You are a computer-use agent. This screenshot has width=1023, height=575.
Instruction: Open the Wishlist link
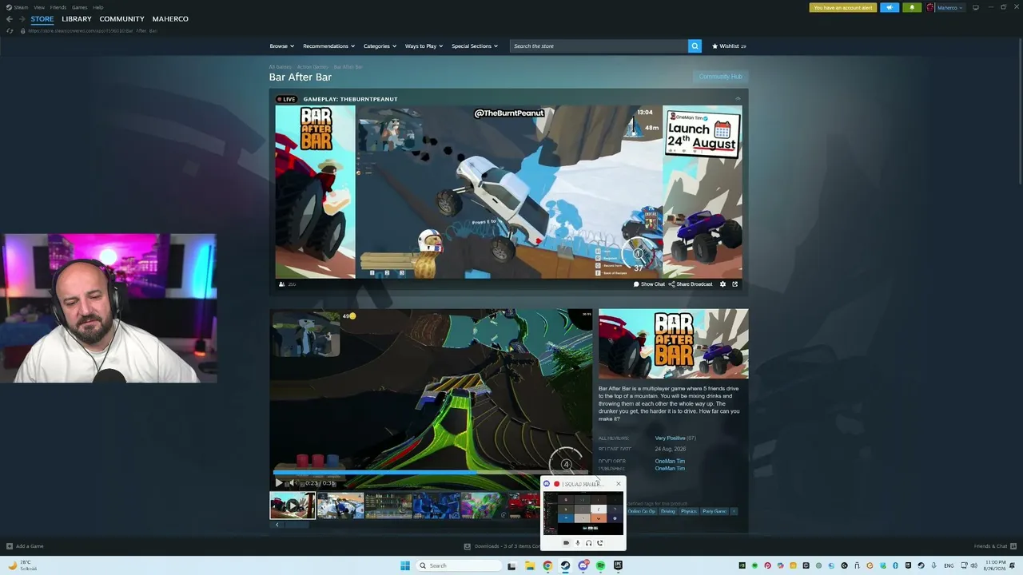point(729,46)
